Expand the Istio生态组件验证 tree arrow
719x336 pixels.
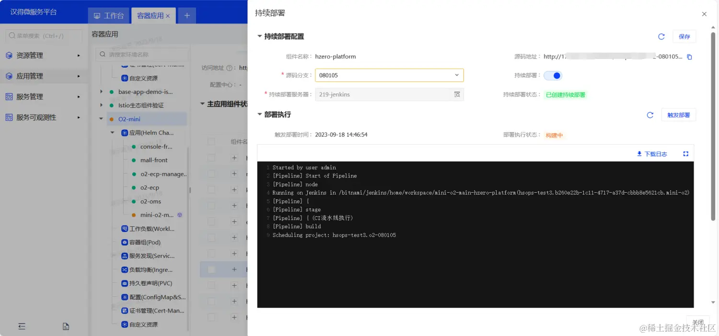pos(101,105)
